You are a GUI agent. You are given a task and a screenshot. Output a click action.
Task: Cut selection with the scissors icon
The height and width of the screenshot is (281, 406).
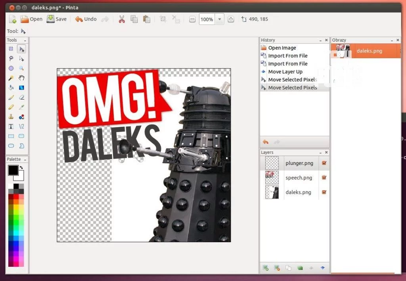122,19
